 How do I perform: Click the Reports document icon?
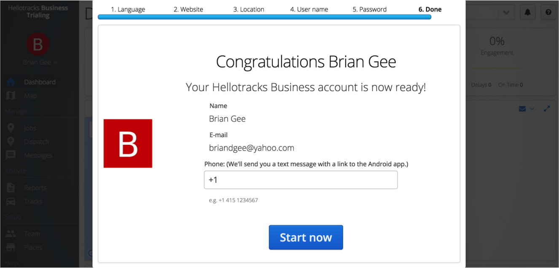(11, 188)
